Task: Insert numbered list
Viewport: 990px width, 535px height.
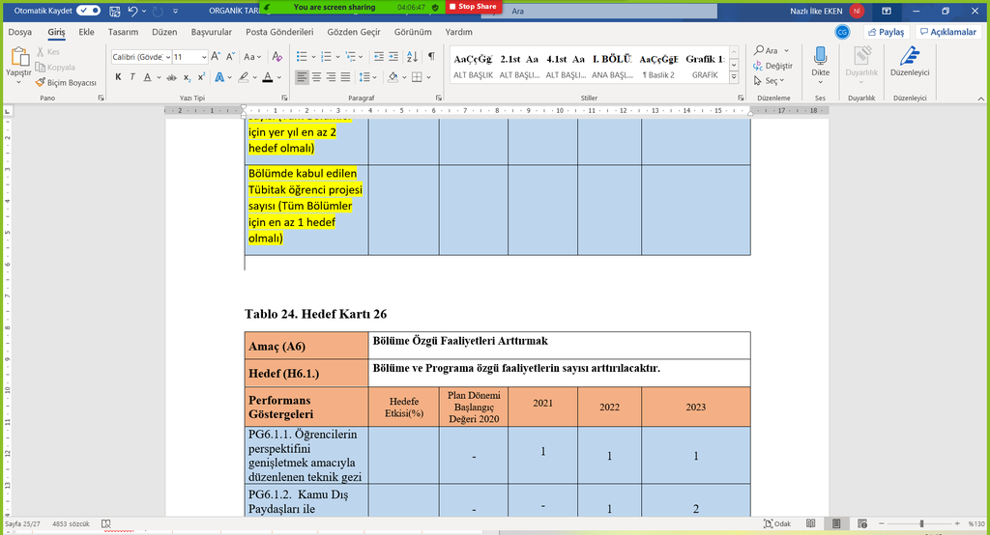Action: point(326,57)
